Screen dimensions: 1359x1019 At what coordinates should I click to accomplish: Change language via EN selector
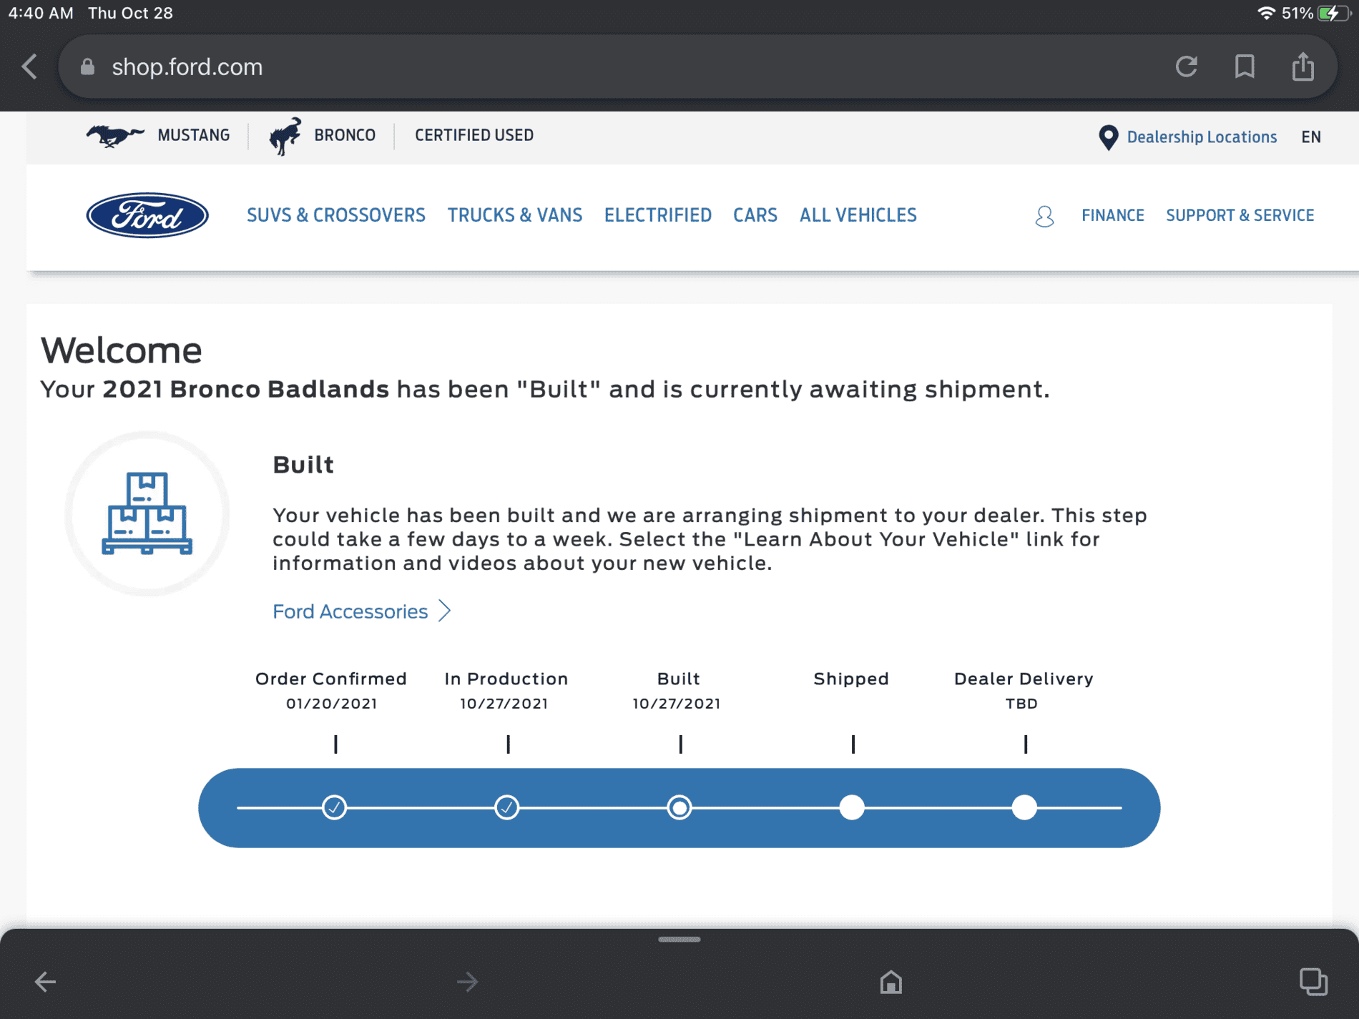coord(1311,137)
